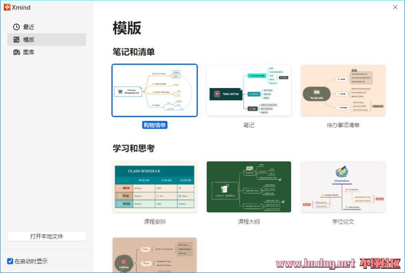405x273 pixels.
Task: Choose the 学位论文 Dissertation thumbnail
Action: (343, 187)
